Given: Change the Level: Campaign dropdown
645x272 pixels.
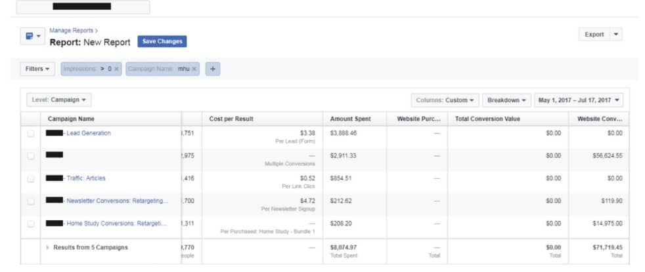Looking at the screenshot, I should (x=59, y=100).
